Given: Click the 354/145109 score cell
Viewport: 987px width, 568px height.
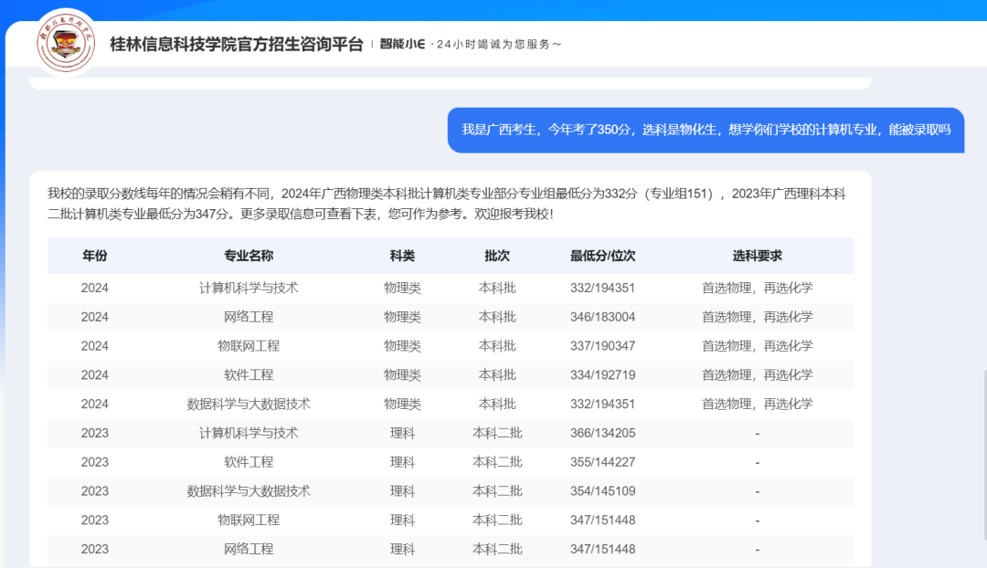Looking at the screenshot, I should [x=602, y=491].
